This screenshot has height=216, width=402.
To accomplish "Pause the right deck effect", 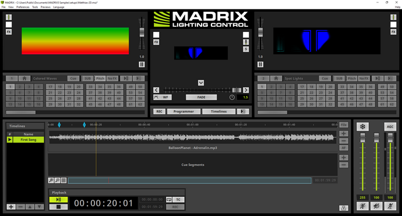I will [x=260, y=64].
